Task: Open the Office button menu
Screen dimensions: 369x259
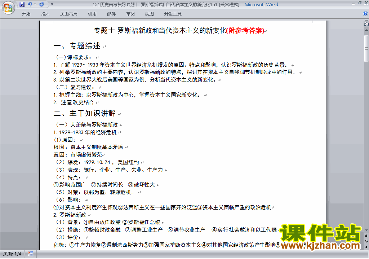Action: pos(9,8)
